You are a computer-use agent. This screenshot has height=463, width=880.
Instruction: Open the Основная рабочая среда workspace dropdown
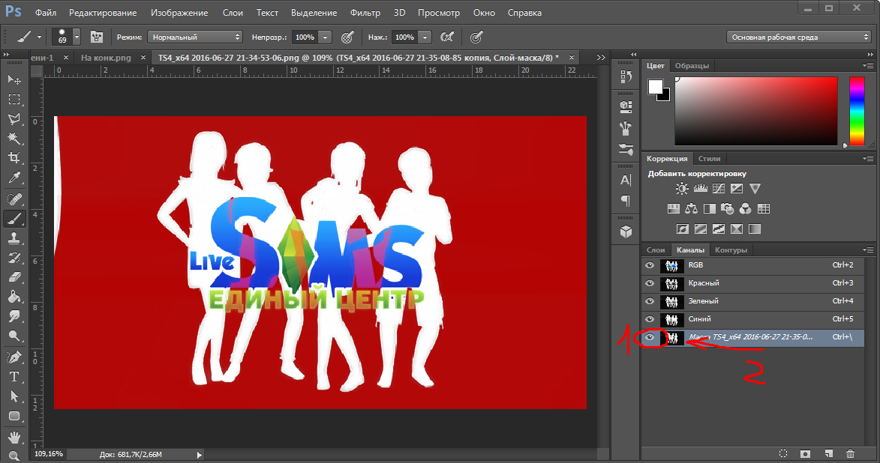coord(799,37)
